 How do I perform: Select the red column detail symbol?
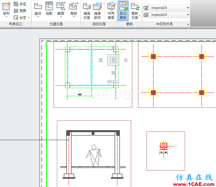coord(163,146)
